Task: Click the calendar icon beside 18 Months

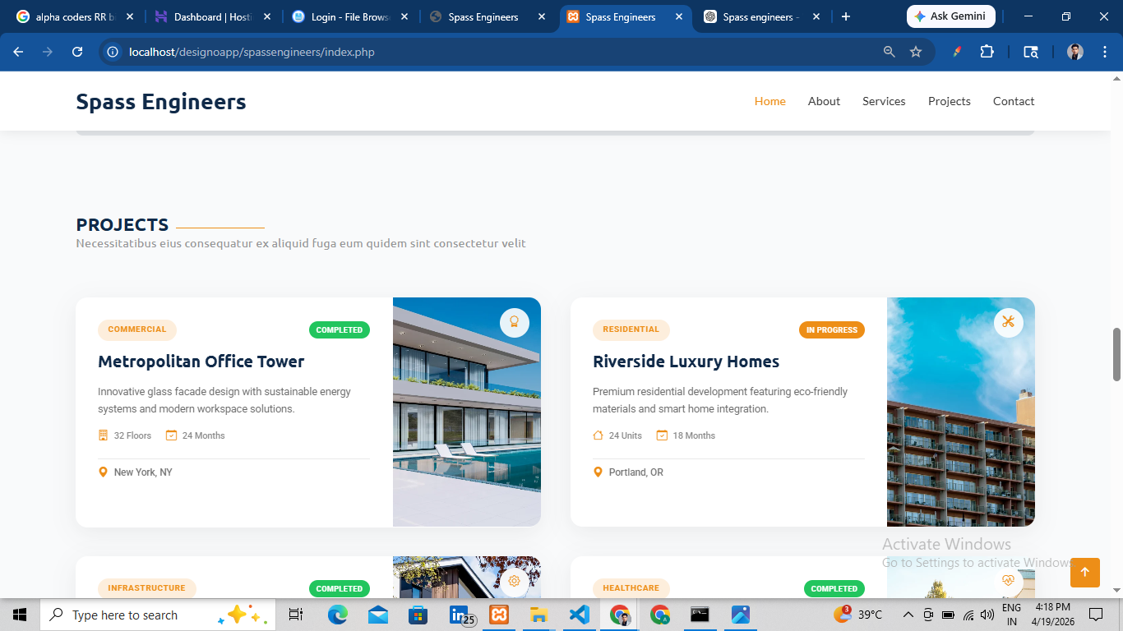Action: (x=662, y=435)
